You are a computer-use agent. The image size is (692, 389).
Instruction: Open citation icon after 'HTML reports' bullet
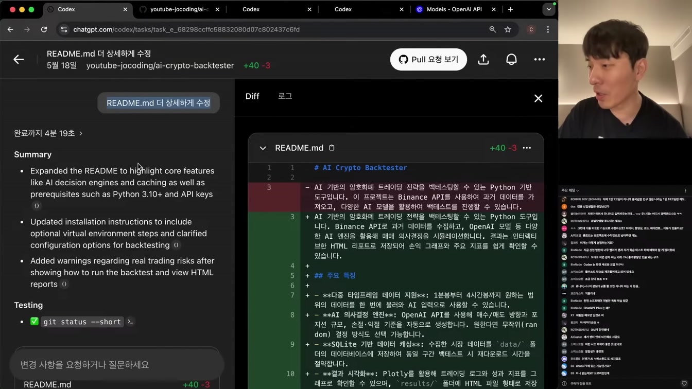pos(64,284)
